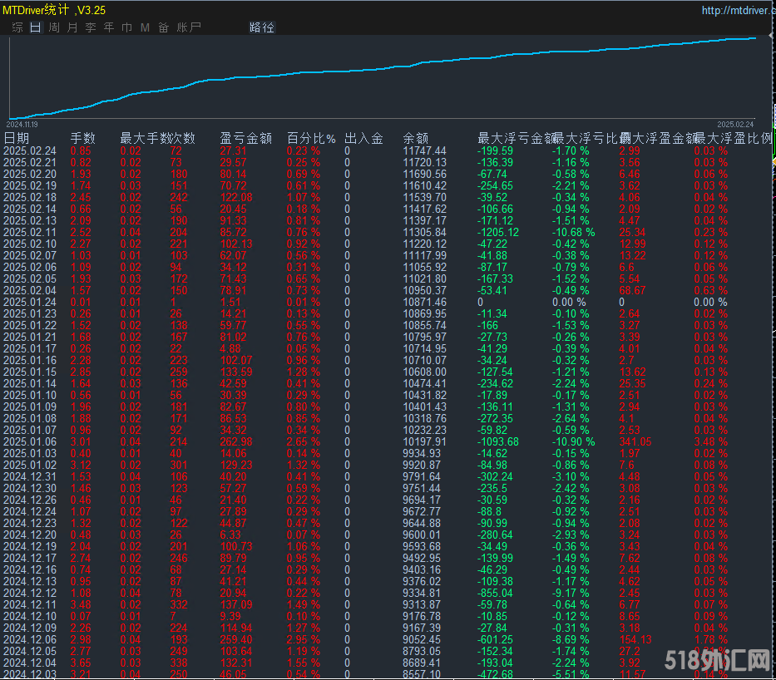This screenshot has width=776, height=680.
Task: Click profit amount 133.59
Action: click(236, 372)
